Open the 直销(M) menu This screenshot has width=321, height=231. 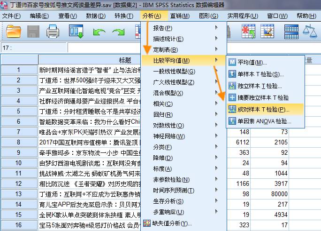coord(180,16)
